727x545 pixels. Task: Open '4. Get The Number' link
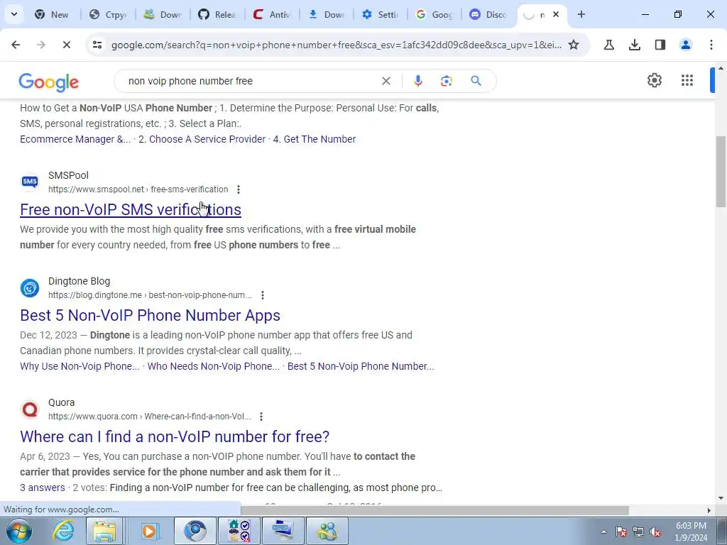click(x=315, y=139)
